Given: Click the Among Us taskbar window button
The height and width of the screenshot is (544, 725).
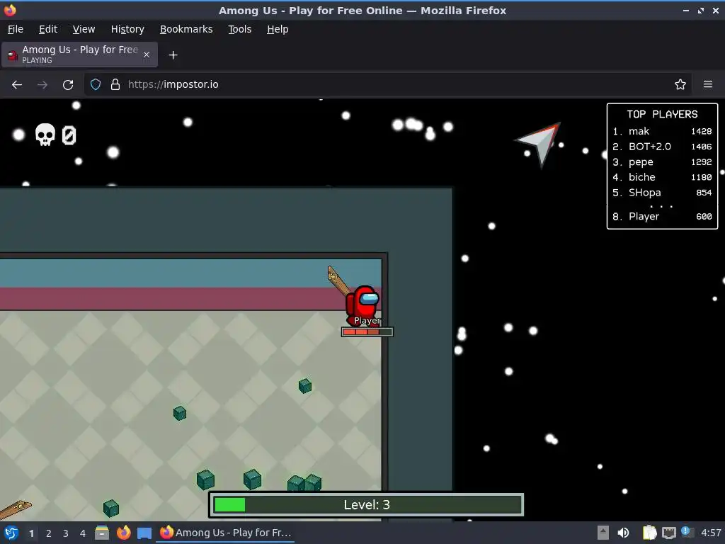Looking at the screenshot, I should coord(225,533).
